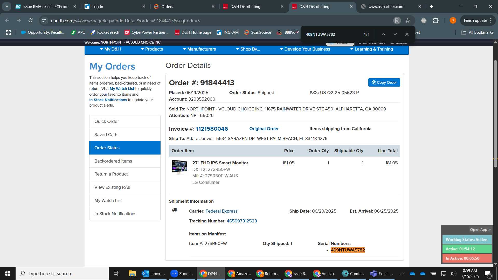Launch File Explorer from the taskbar
This screenshot has width=498, height=280.
(x=132, y=274)
